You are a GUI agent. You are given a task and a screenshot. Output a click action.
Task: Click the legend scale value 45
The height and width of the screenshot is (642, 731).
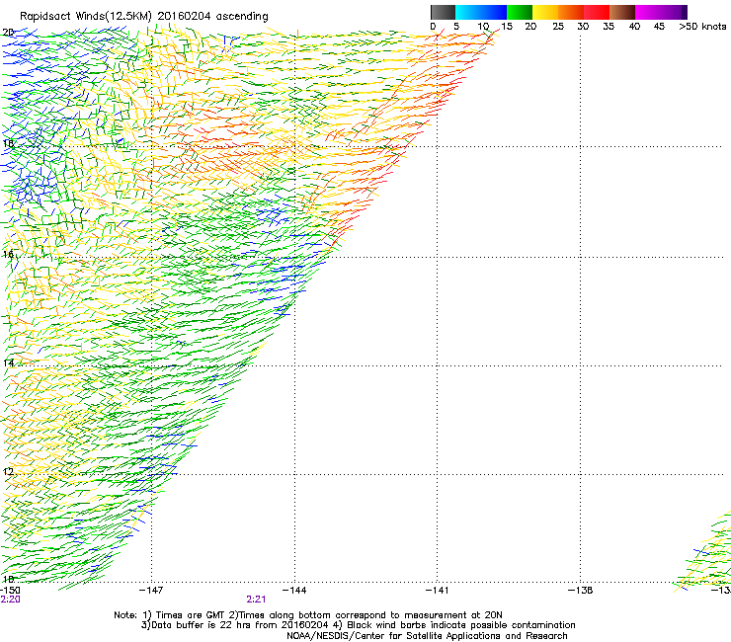659,27
